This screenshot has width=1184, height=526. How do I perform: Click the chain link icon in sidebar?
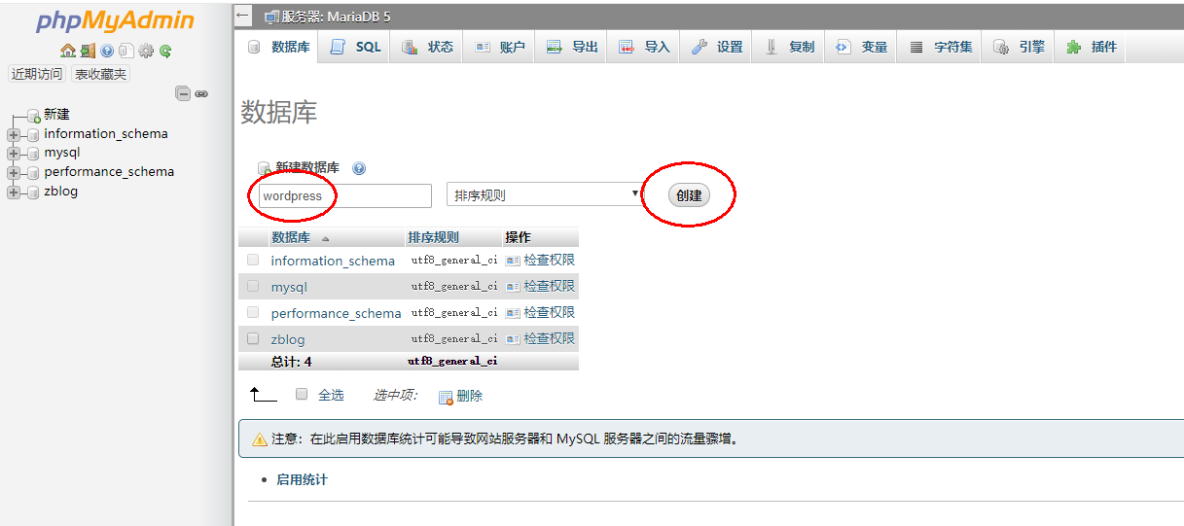[x=201, y=93]
